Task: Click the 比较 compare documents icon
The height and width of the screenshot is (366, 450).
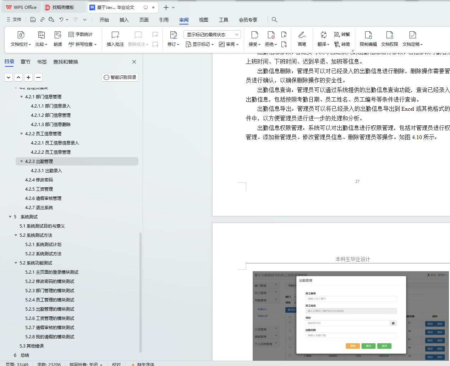Action: coord(41,35)
